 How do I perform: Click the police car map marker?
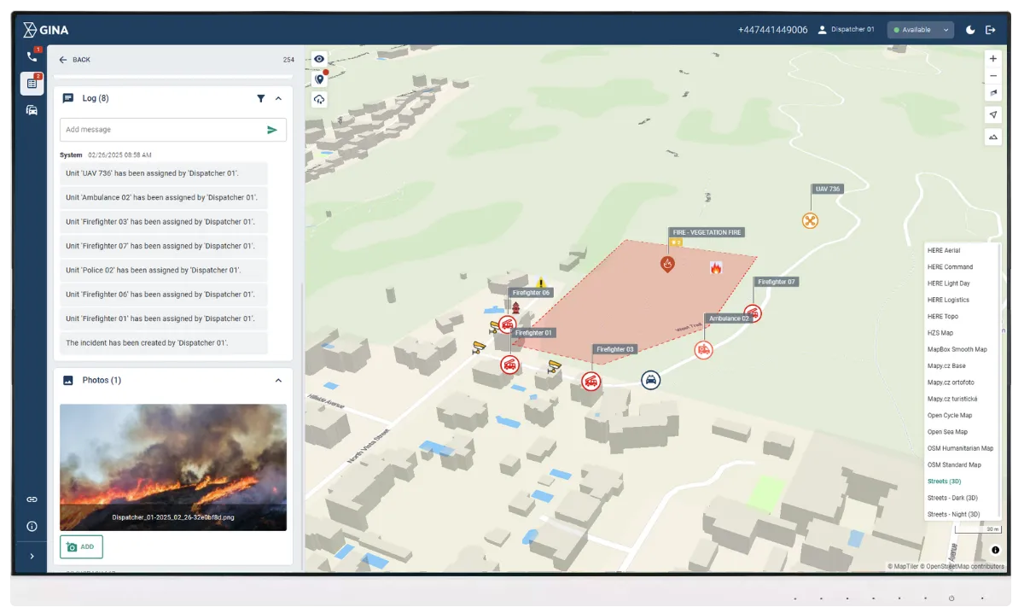[650, 380]
